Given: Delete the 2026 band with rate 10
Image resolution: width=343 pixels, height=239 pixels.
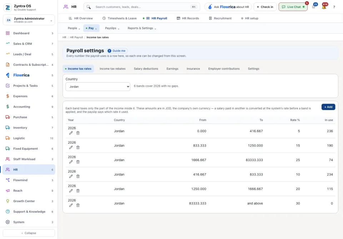Looking at the screenshot, I should pyautogui.click(x=78, y=176).
